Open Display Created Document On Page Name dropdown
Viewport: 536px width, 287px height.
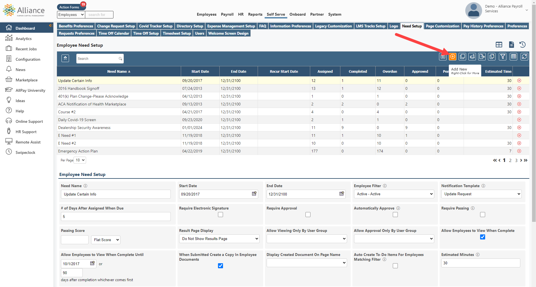307,263
